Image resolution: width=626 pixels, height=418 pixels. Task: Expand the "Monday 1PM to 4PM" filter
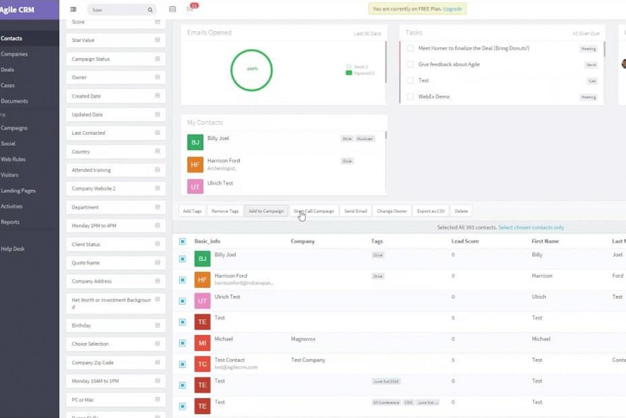coord(158,225)
